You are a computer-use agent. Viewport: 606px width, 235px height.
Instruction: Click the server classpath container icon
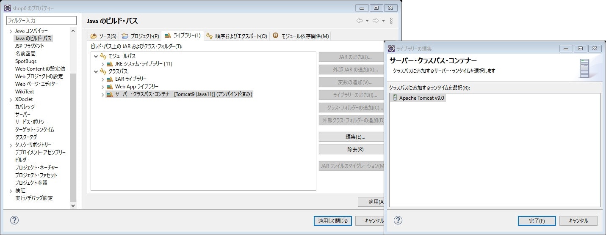pyautogui.click(x=110, y=94)
